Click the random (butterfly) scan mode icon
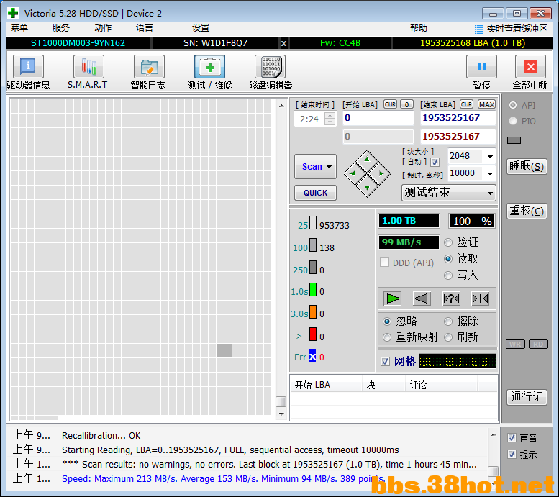Image resolution: width=559 pixels, height=497 pixels. point(451,298)
